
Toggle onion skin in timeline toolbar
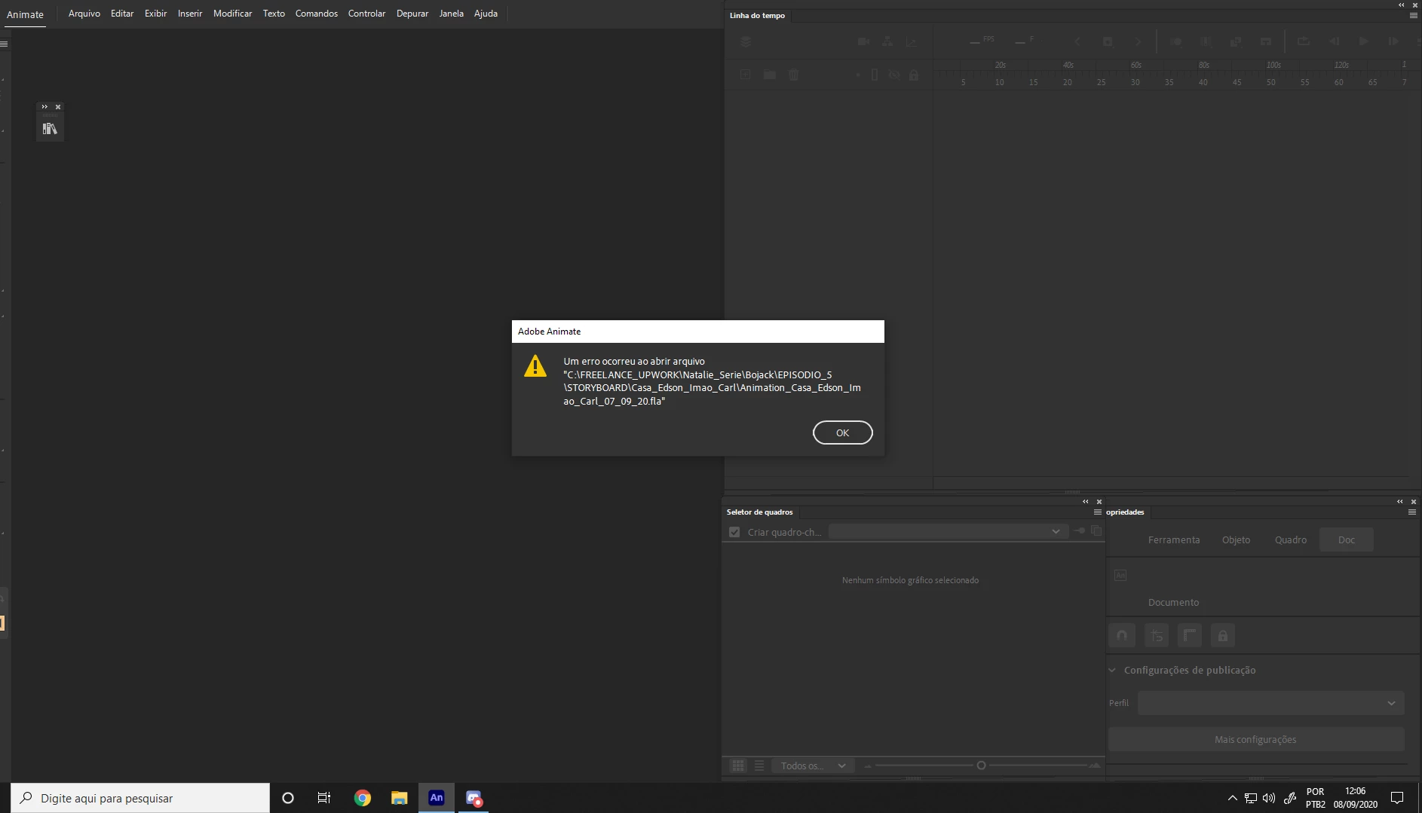1175,41
